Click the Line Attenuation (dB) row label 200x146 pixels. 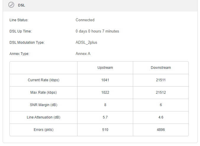pos(43,117)
